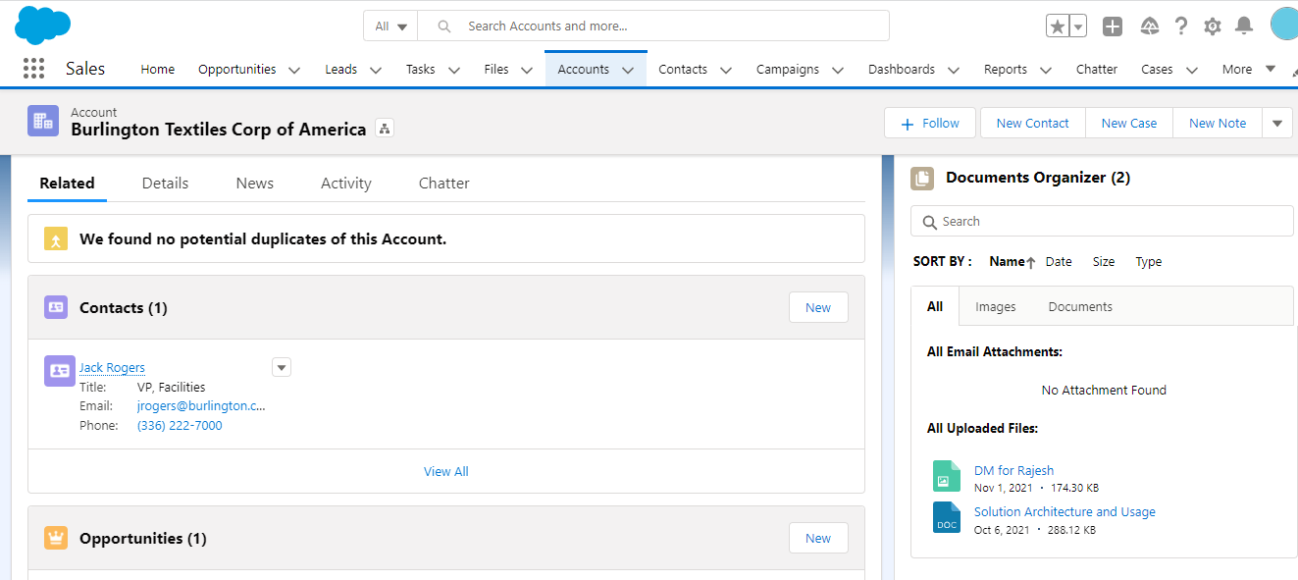Open row actions for Jack Rogers
Screen dimensions: 1298x580
[282, 366]
